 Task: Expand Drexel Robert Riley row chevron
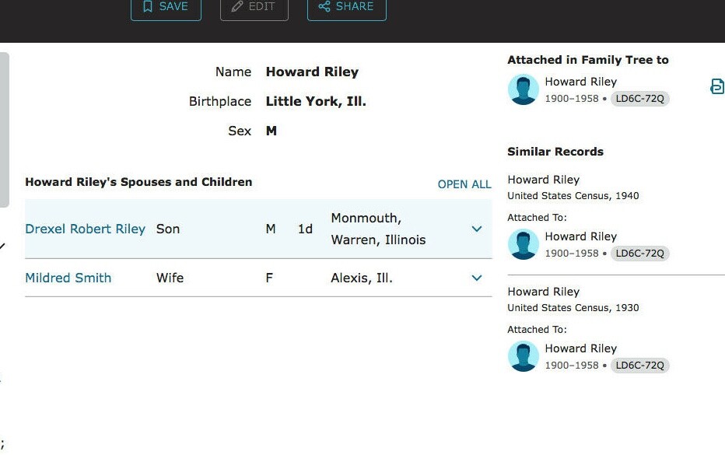[477, 229]
